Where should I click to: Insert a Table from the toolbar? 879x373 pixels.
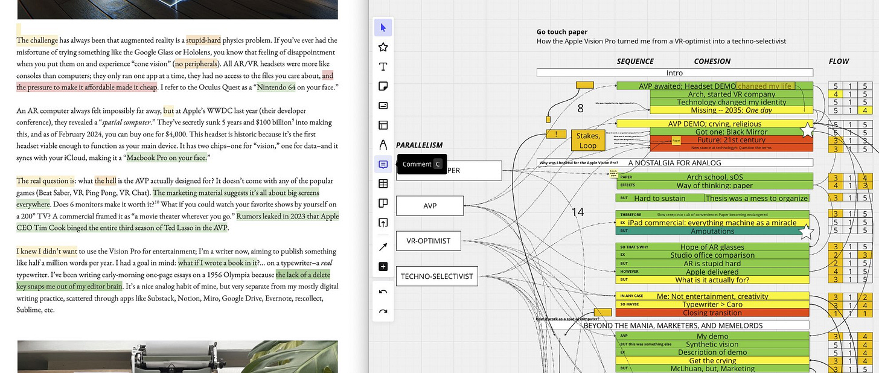(x=383, y=183)
